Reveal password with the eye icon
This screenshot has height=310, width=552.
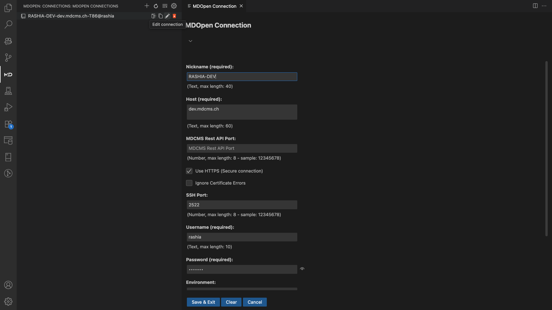pos(302,269)
